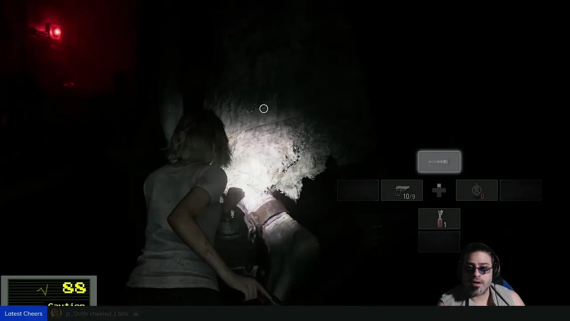Screen dimensions: 570x321
Task: Click the empty slot beside the grenade
Action: click(x=521, y=190)
